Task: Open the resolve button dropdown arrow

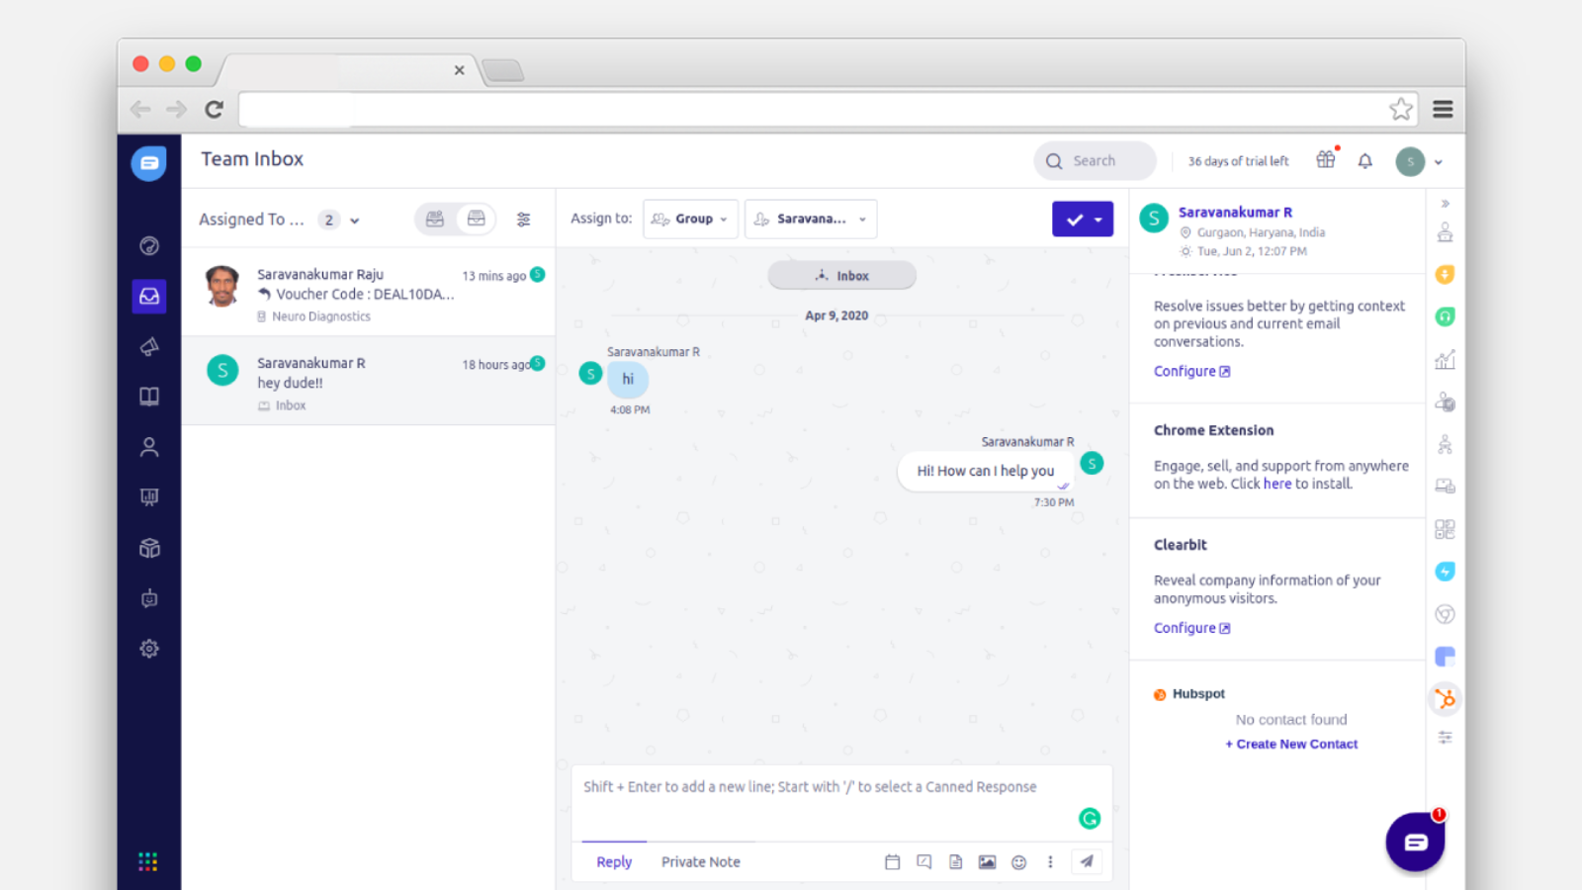Action: point(1099,219)
